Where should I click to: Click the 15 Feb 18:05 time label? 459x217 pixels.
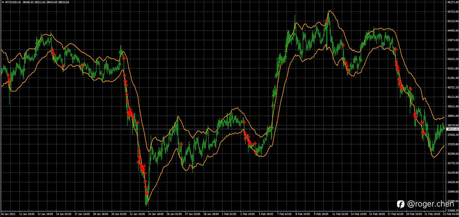377,214
